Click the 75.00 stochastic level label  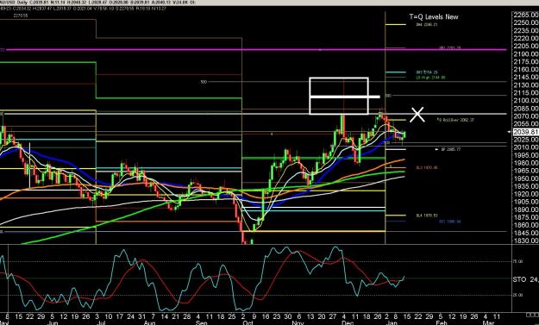pyautogui.click(x=517, y=262)
